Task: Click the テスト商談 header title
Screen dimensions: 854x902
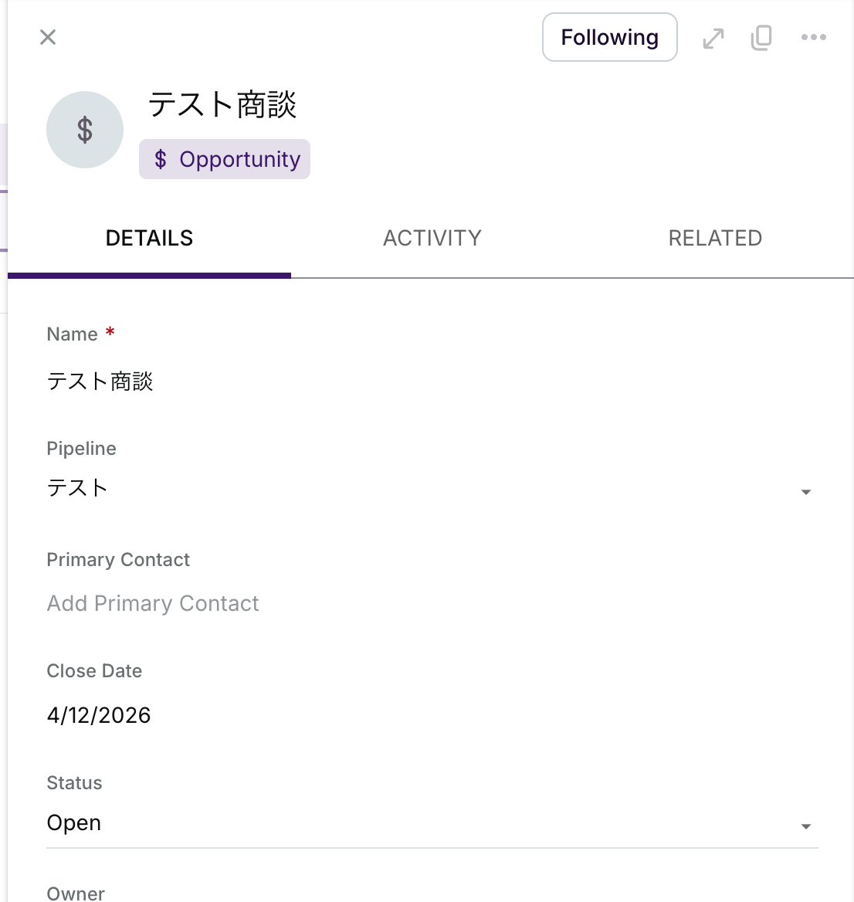Action: pyautogui.click(x=222, y=104)
